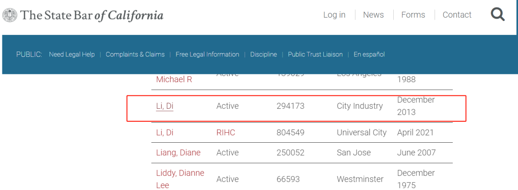
Task: Select Free Legal Information
Action: click(208, 54)
